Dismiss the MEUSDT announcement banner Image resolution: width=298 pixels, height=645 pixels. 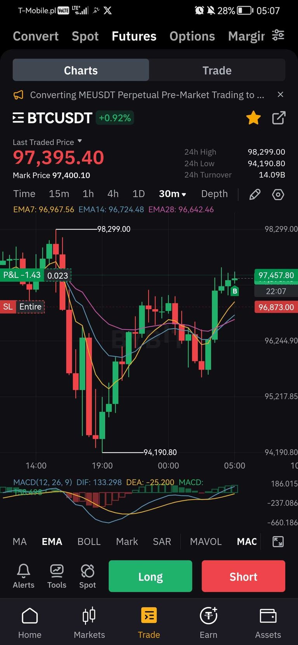point(281,95)
